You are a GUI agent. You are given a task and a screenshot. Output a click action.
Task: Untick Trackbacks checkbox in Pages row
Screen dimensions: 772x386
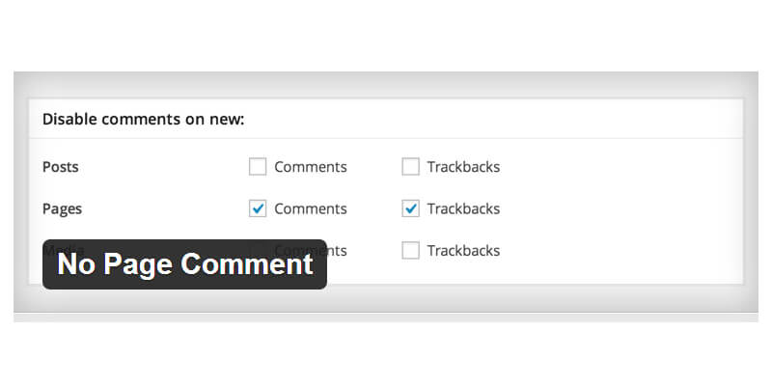(x=410, y=208)
